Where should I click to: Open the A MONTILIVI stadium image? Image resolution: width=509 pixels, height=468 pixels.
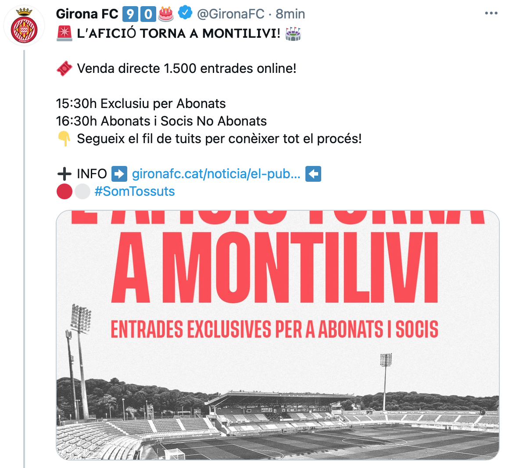pyautogui.click(x=277, y=335)
